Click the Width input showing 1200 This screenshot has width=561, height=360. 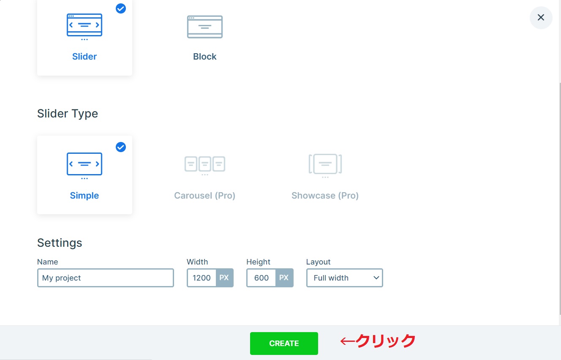[x=202, y=278]
